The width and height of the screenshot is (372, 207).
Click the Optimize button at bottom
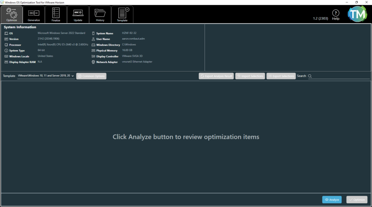(x=357, y=200)
